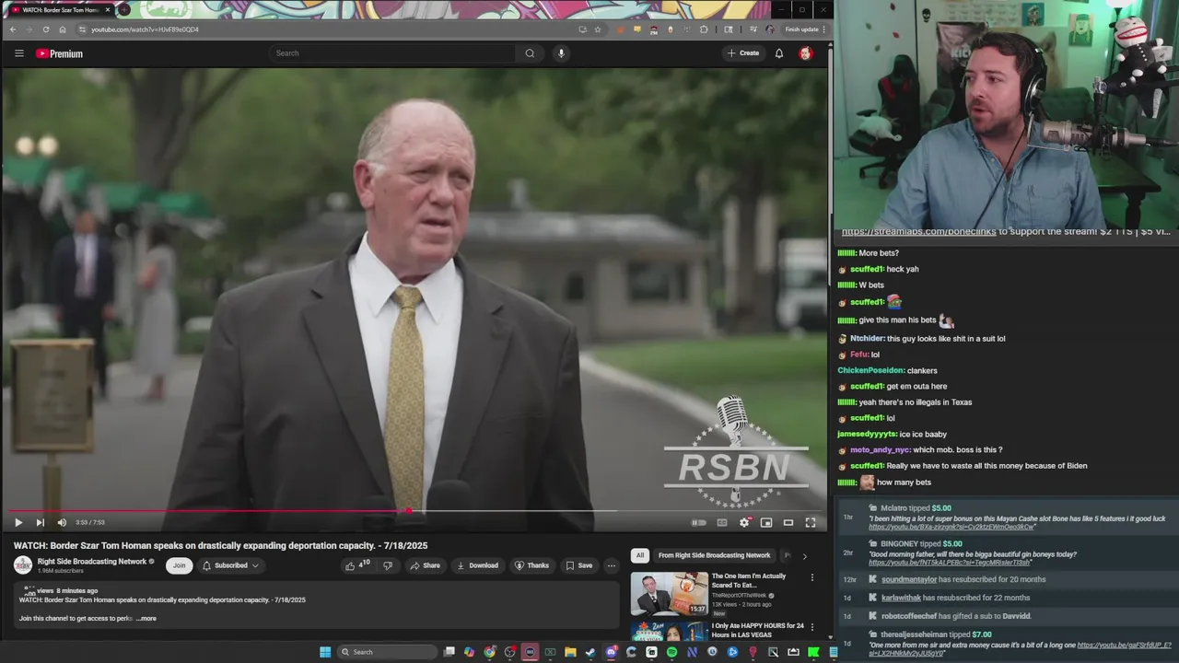This screenshot has width=1179, height=663.
Task: Open File Explorer from taskbar
Action: (570, 652)
